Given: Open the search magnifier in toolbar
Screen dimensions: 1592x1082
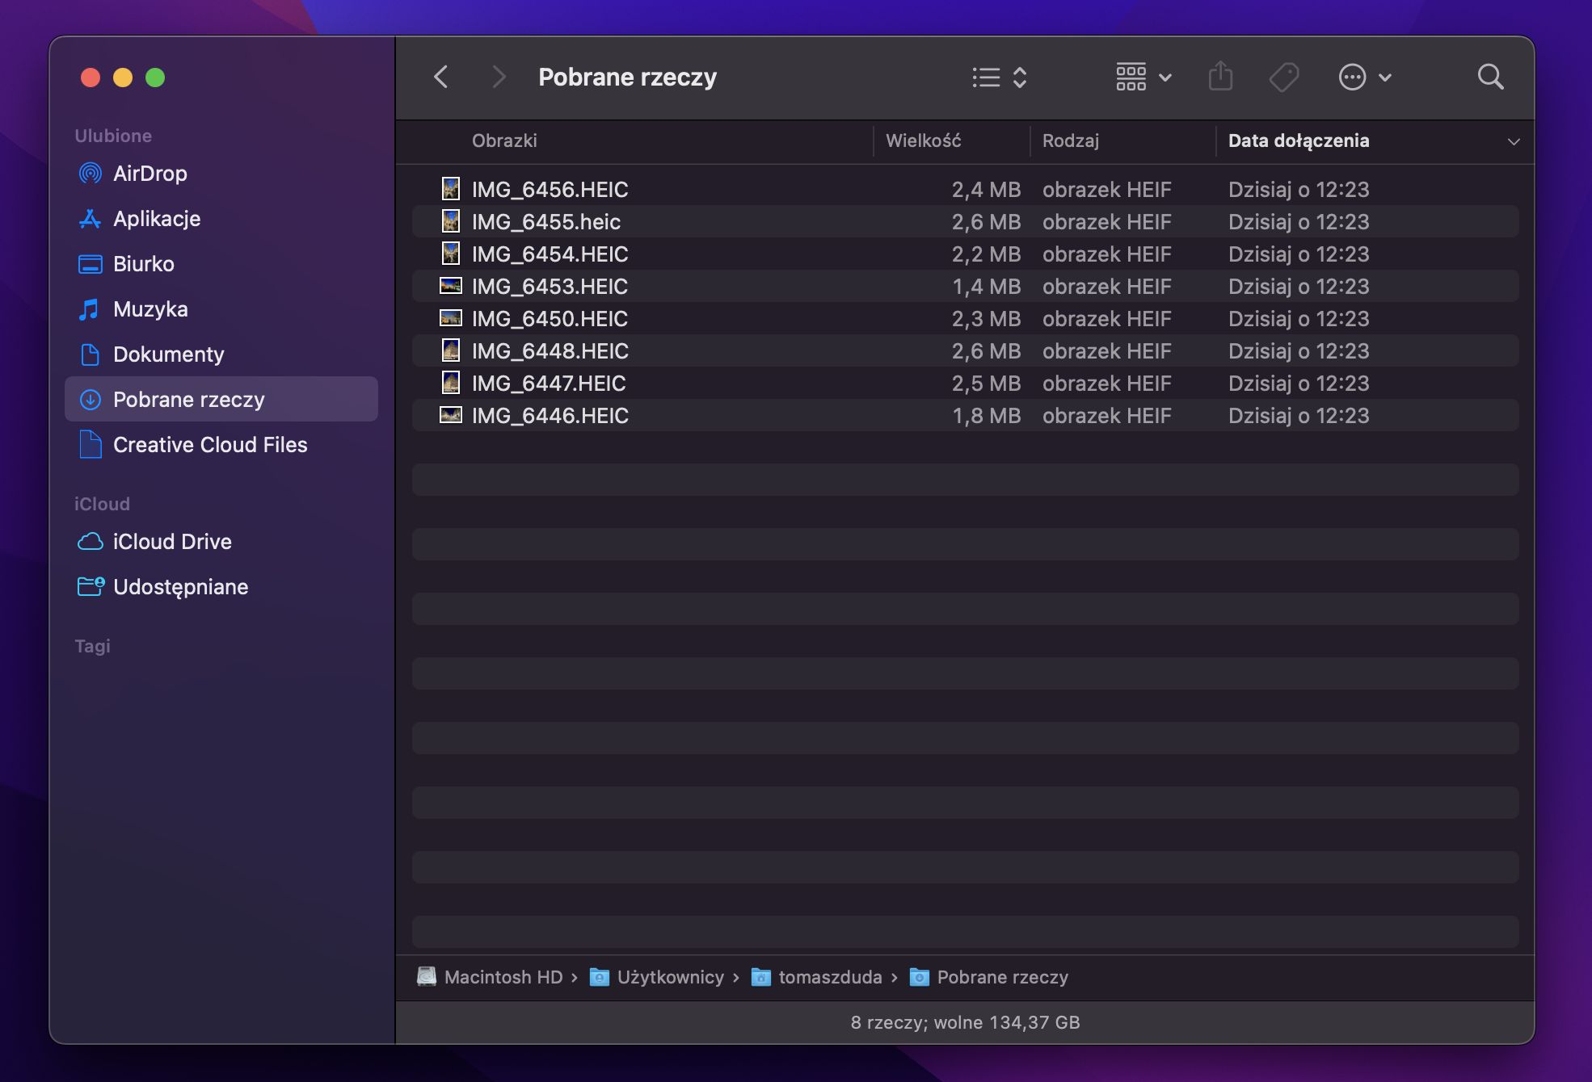Looking at the screenshot, I should 1490,78.
